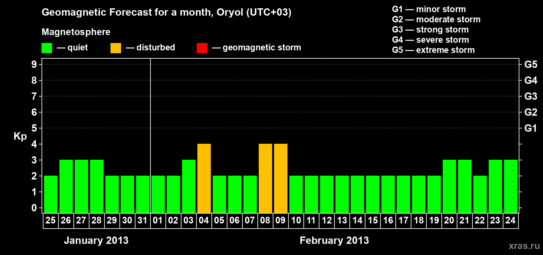Click the G2 right axis label
The width and height of the screenshot is (543, 255).
531,112
